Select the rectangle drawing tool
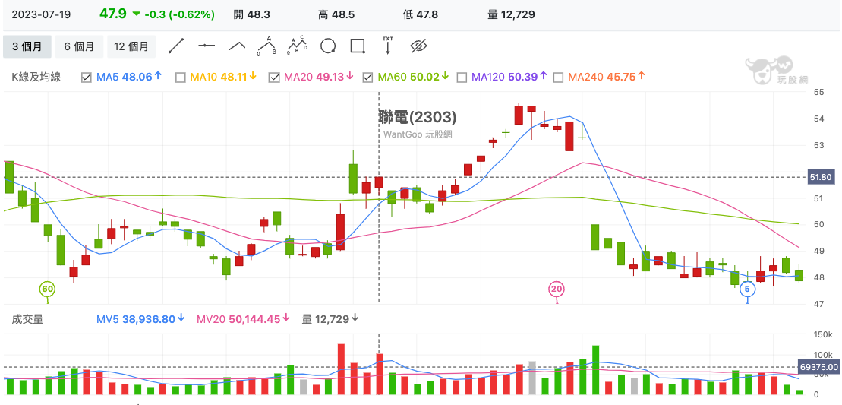842x405 pixels. (x=358, y=46)
